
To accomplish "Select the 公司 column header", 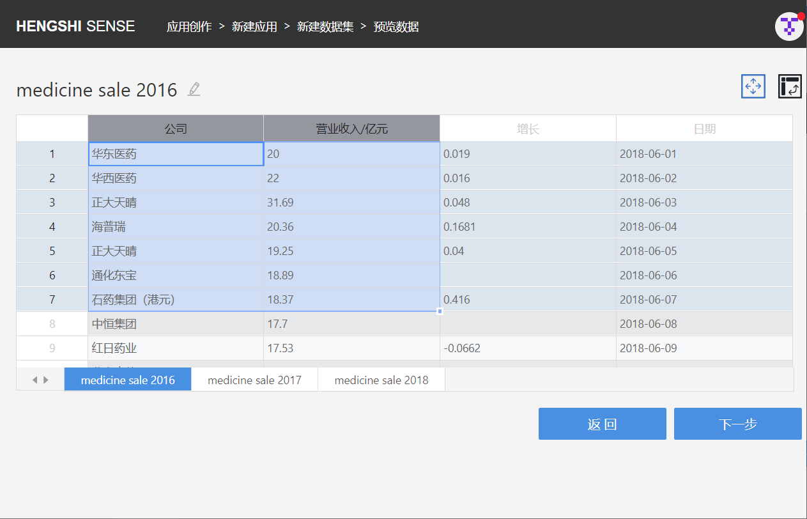I will 176,128.
